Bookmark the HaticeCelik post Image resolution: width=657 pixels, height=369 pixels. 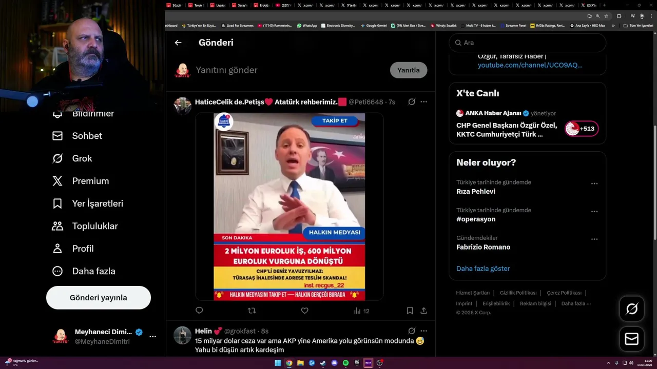pos(410,311)
